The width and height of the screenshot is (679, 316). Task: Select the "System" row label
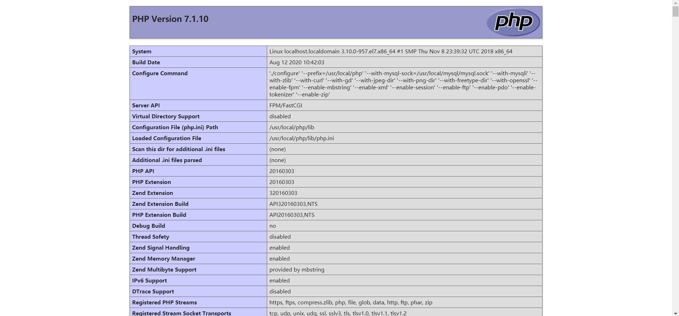pos(142,52)
